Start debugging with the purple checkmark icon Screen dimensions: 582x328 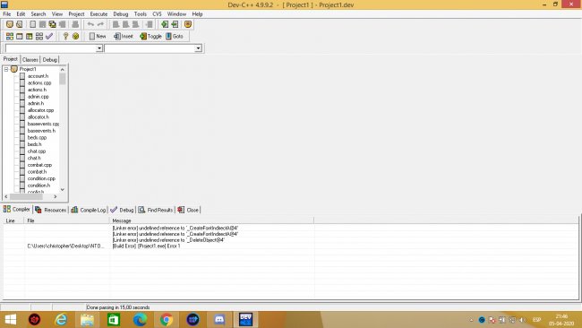(x=49, y=36)
